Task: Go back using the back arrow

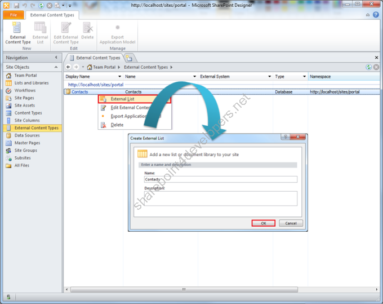Action: pos(68,67)
